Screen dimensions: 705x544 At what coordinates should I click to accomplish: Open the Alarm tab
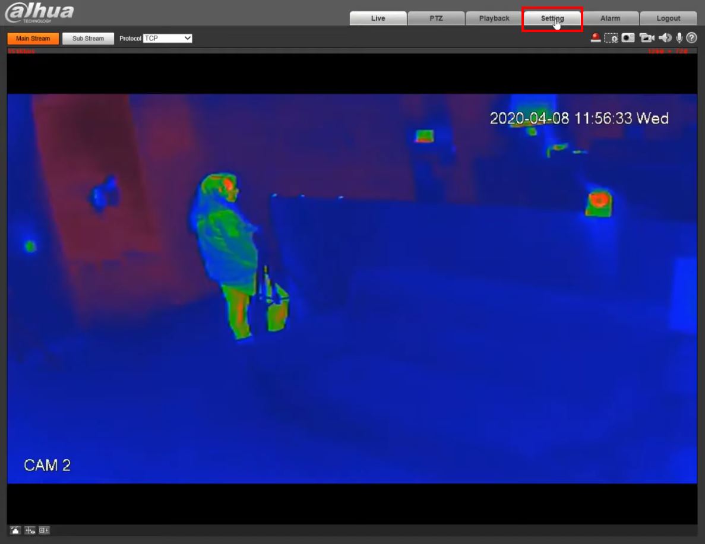[x=610, y=18]
